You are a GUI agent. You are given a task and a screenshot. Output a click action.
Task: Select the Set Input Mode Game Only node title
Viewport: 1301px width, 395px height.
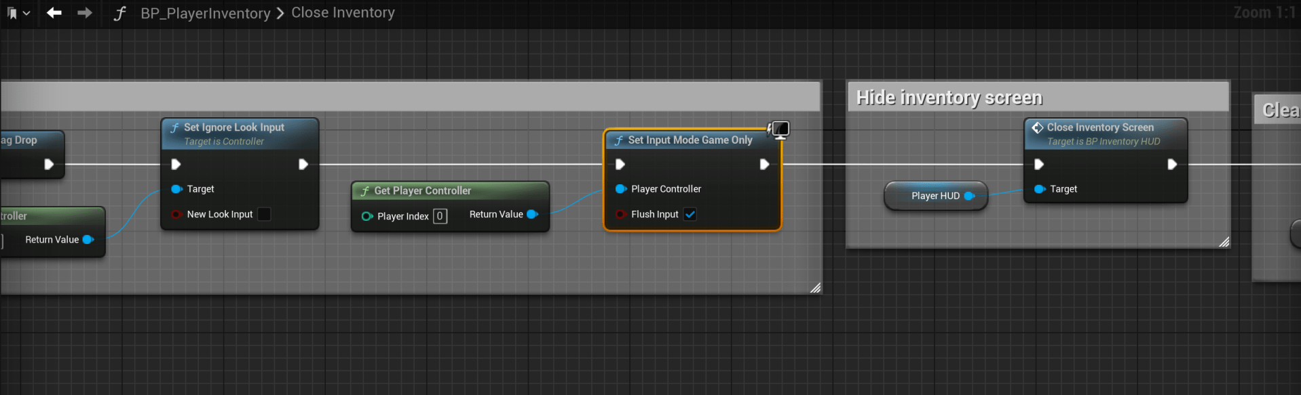[690, 140]
